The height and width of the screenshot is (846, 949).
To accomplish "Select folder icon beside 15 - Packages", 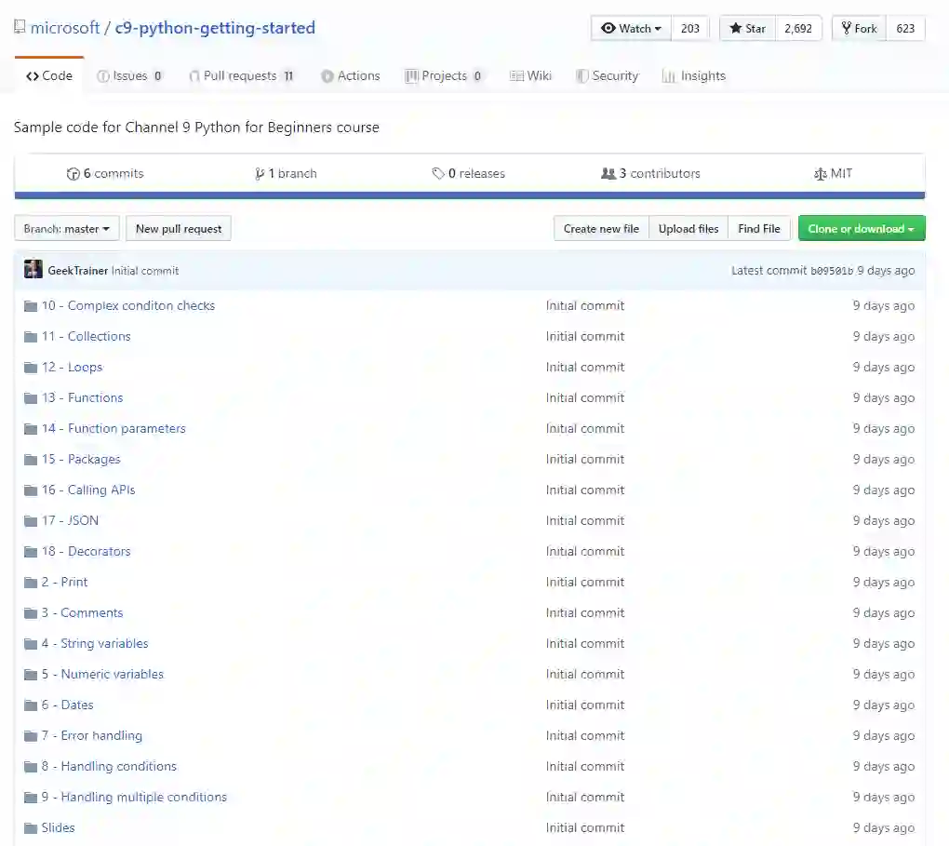I will tap(31, 460).
